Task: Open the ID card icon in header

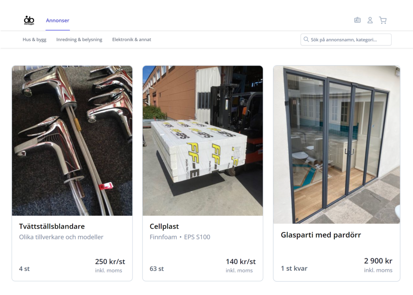Action: click(x=357, y=20)
